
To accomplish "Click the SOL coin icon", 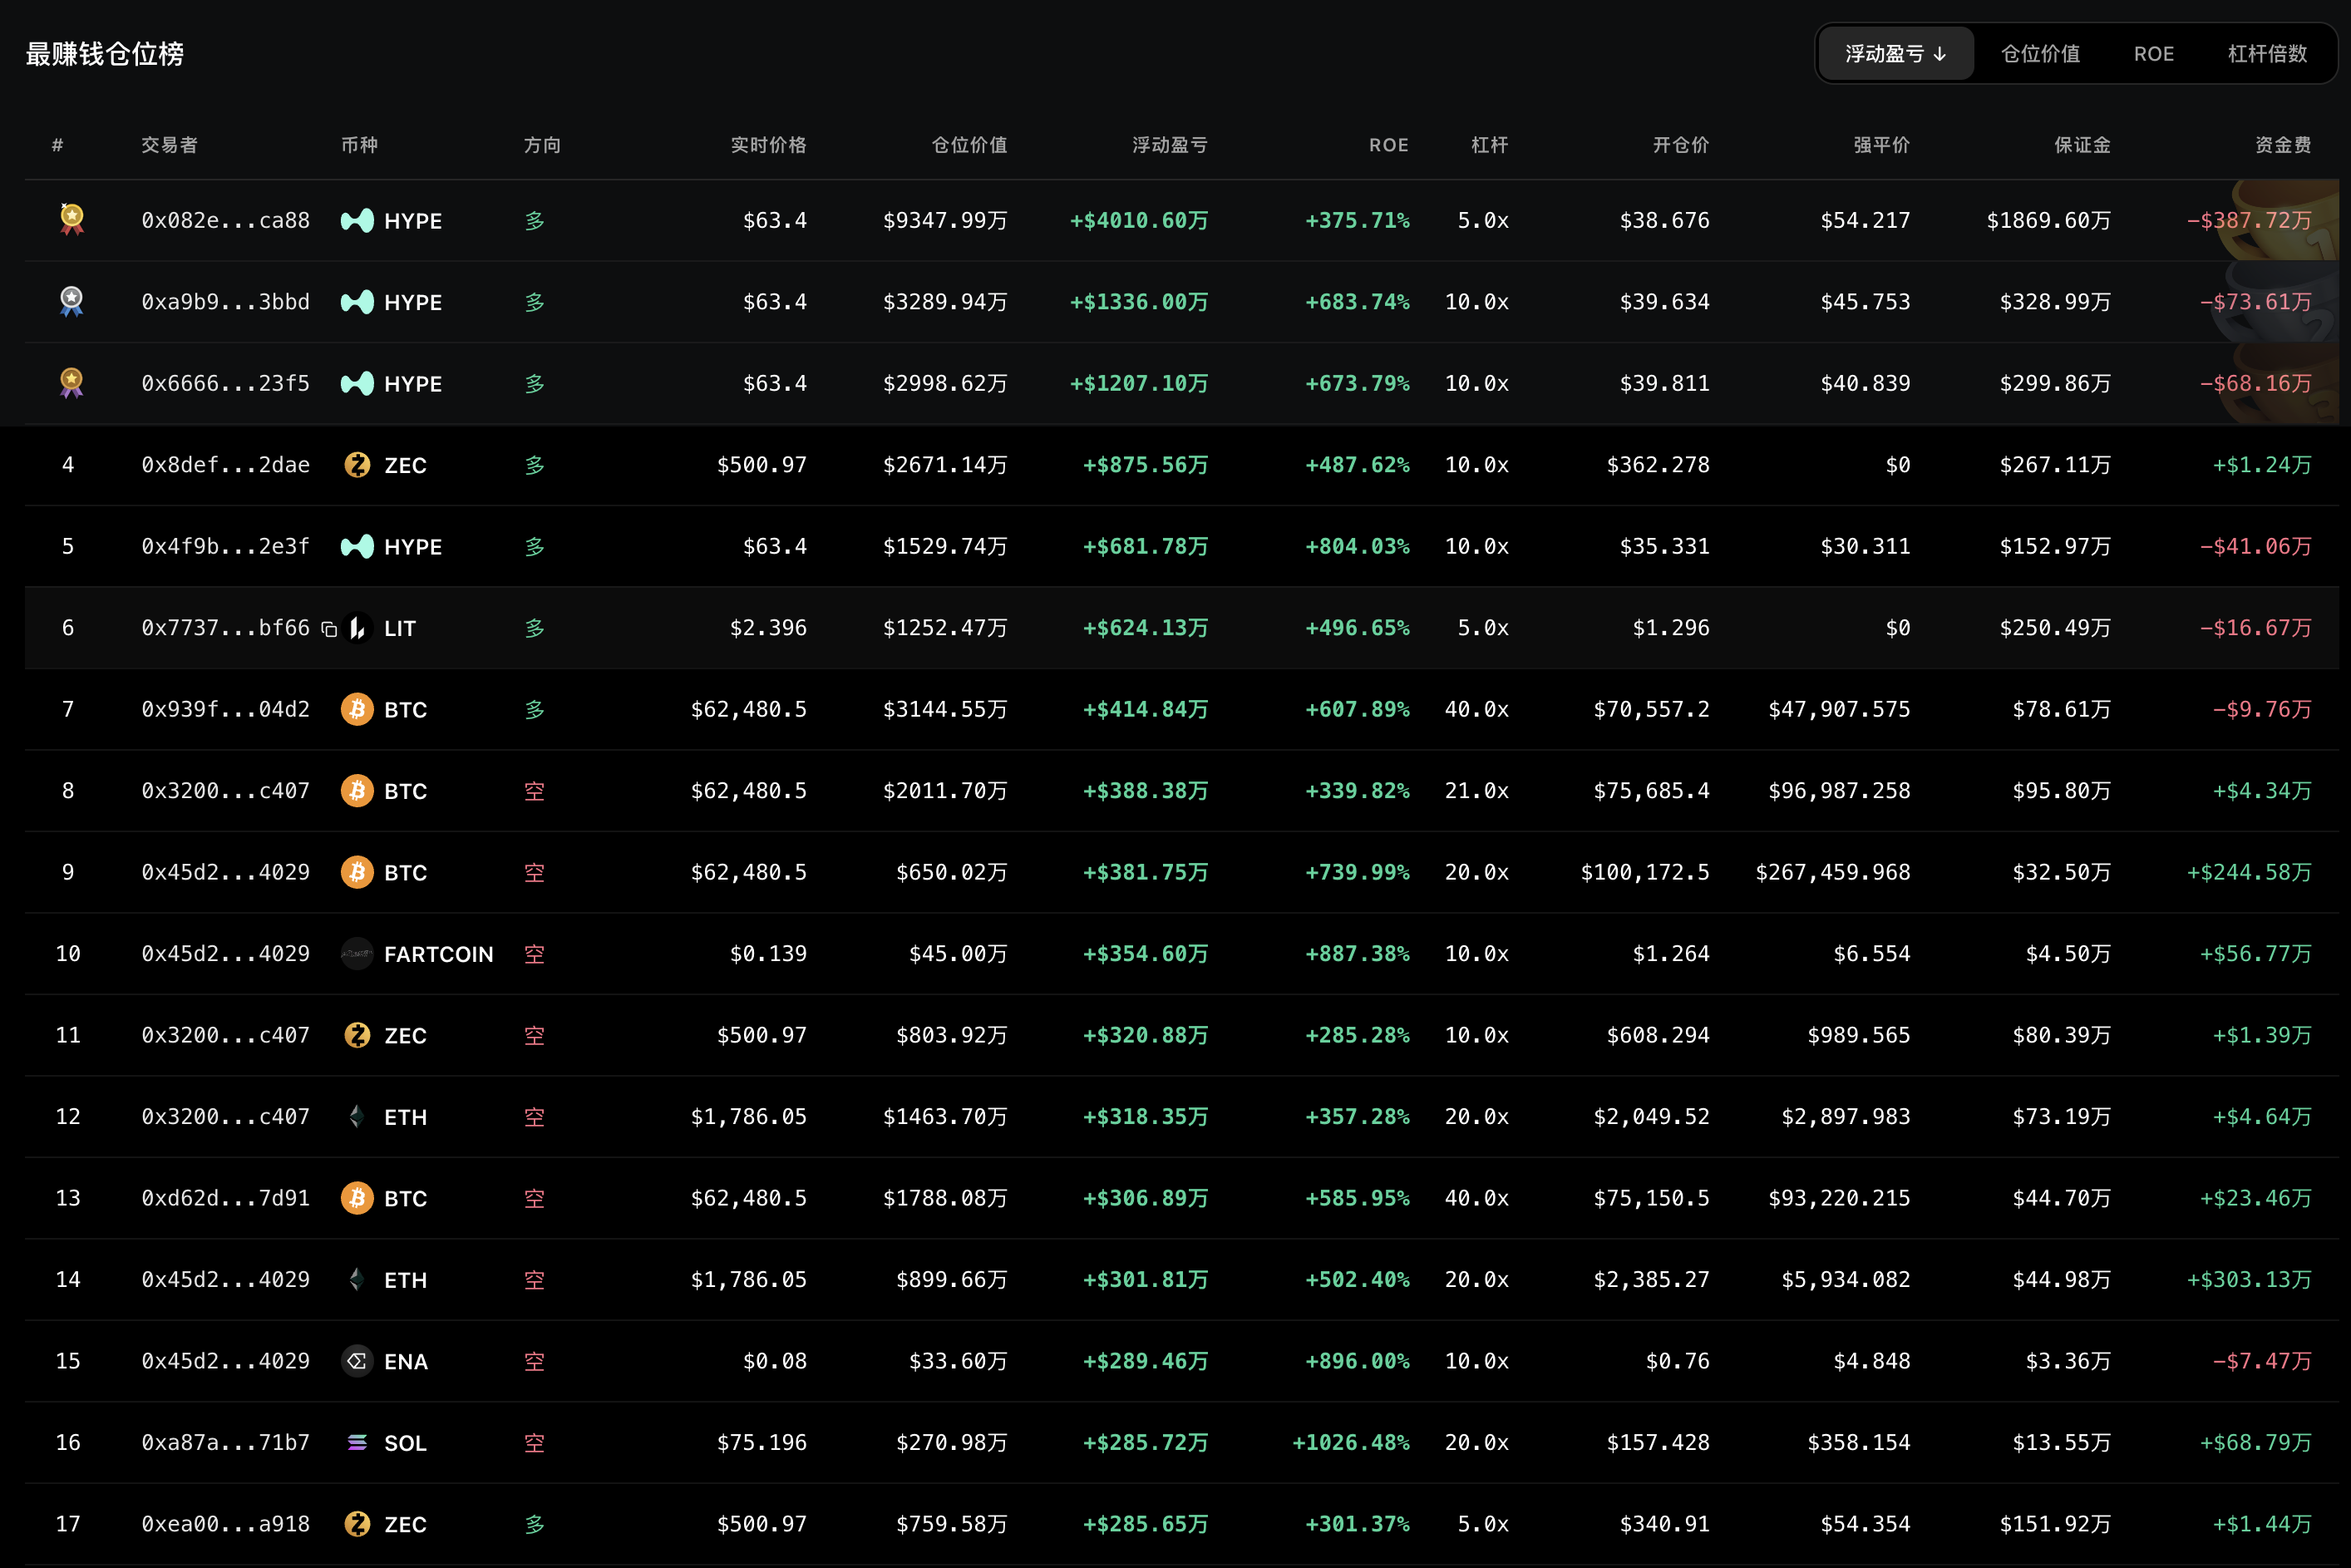I will [357, 1443].
